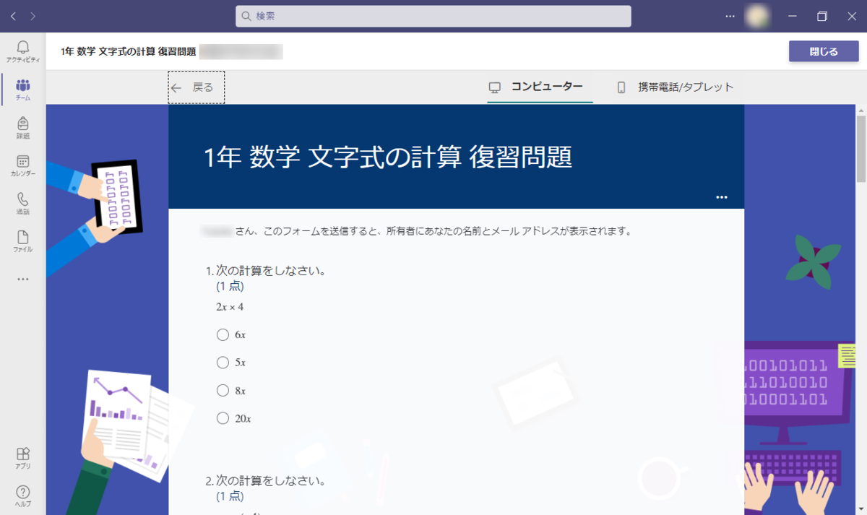867x515 pixels.
Task: Select answer choice 8x for question 1
Action: [x=223, y=390]
